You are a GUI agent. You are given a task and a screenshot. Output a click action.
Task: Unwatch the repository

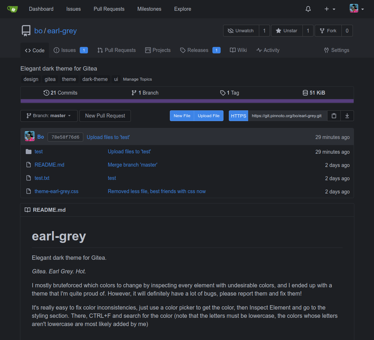pos(241,30)
